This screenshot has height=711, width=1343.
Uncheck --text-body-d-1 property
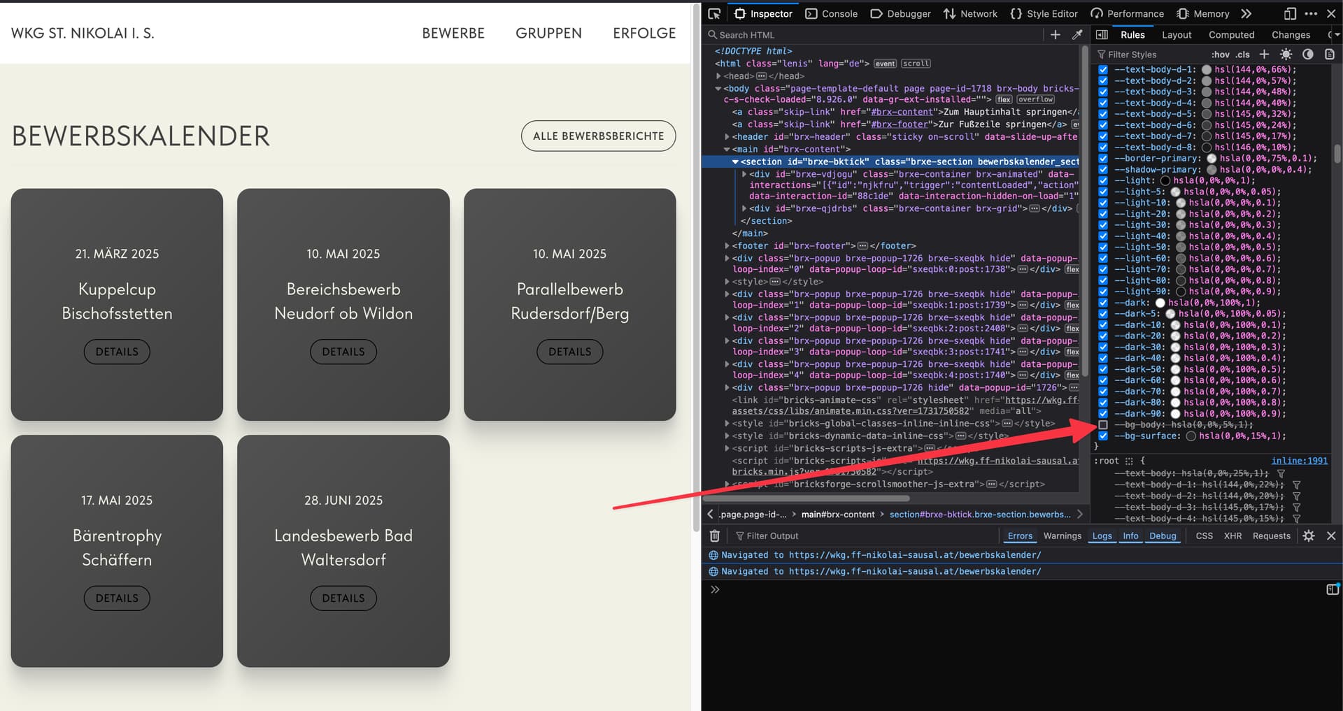(1103, 70)
